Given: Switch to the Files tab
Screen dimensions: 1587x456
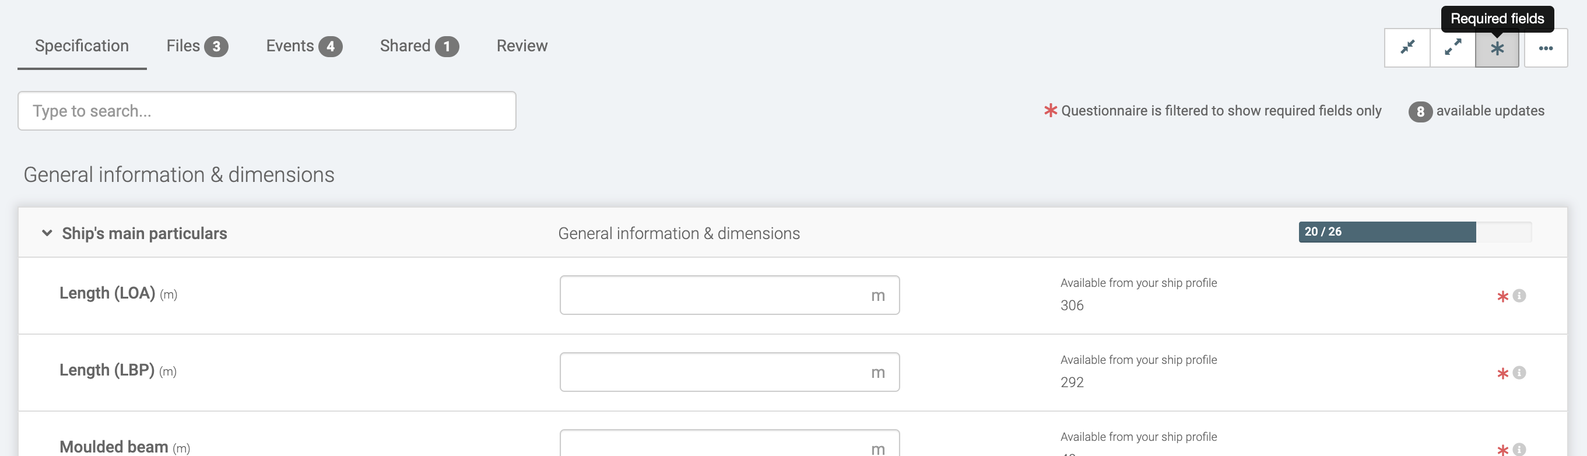Looking at the screenshot, I should coord(196,46).
